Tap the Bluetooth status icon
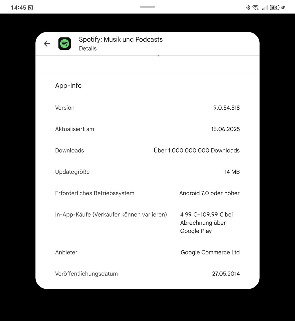 click(248, 7)
